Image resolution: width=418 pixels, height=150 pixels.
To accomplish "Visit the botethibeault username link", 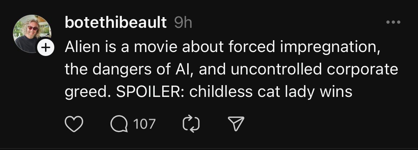I will [x=116, y=23].
